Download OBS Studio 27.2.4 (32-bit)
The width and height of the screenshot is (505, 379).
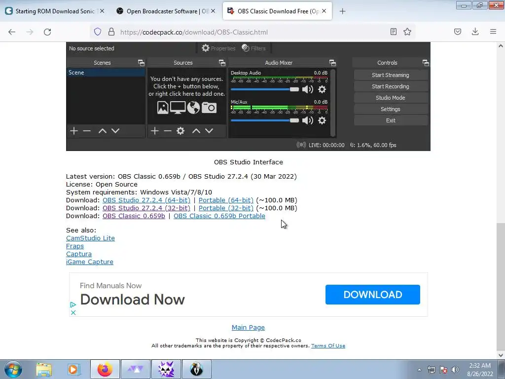pyautogui.click(x=146, y=208)
